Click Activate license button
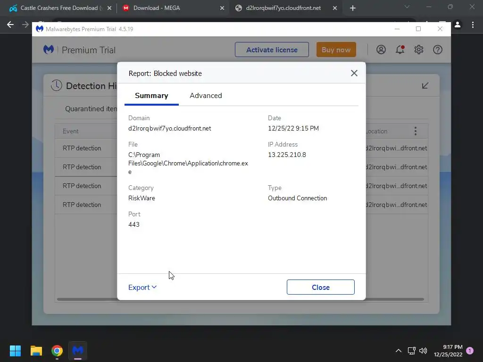Viewport: 483px width, 362px height. coord(272,49)
